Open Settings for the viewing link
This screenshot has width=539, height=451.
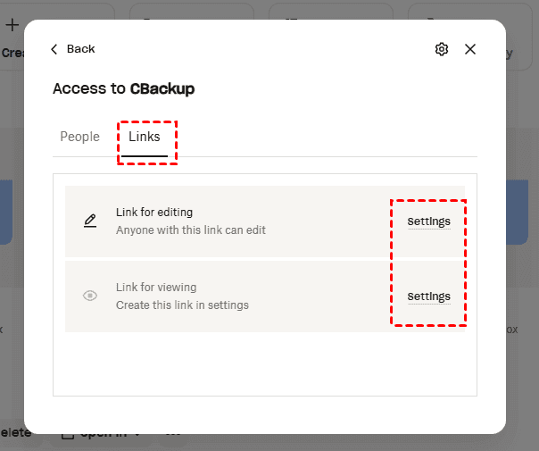428,296
